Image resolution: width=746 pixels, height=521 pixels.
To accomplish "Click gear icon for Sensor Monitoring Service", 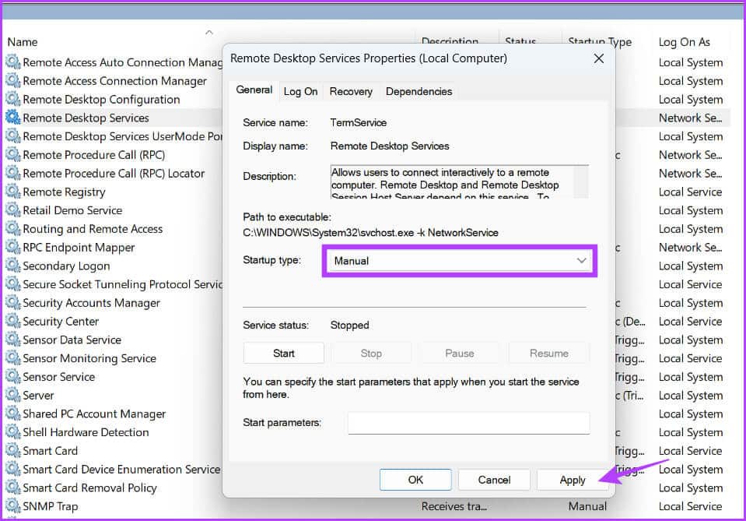I will pyautogui.click(x=13, y=358).
